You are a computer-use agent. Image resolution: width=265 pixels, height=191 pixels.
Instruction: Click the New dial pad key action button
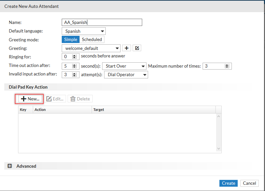pos(30,99)
